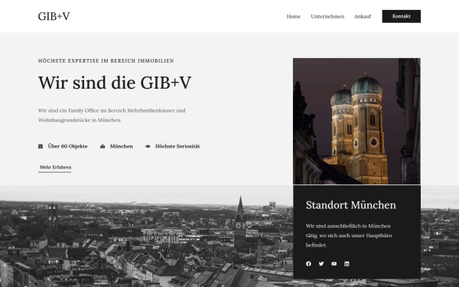Click the Höchste Seriosität label
Viewport: 459px width, 287px height.
click(x=177, y=146)
